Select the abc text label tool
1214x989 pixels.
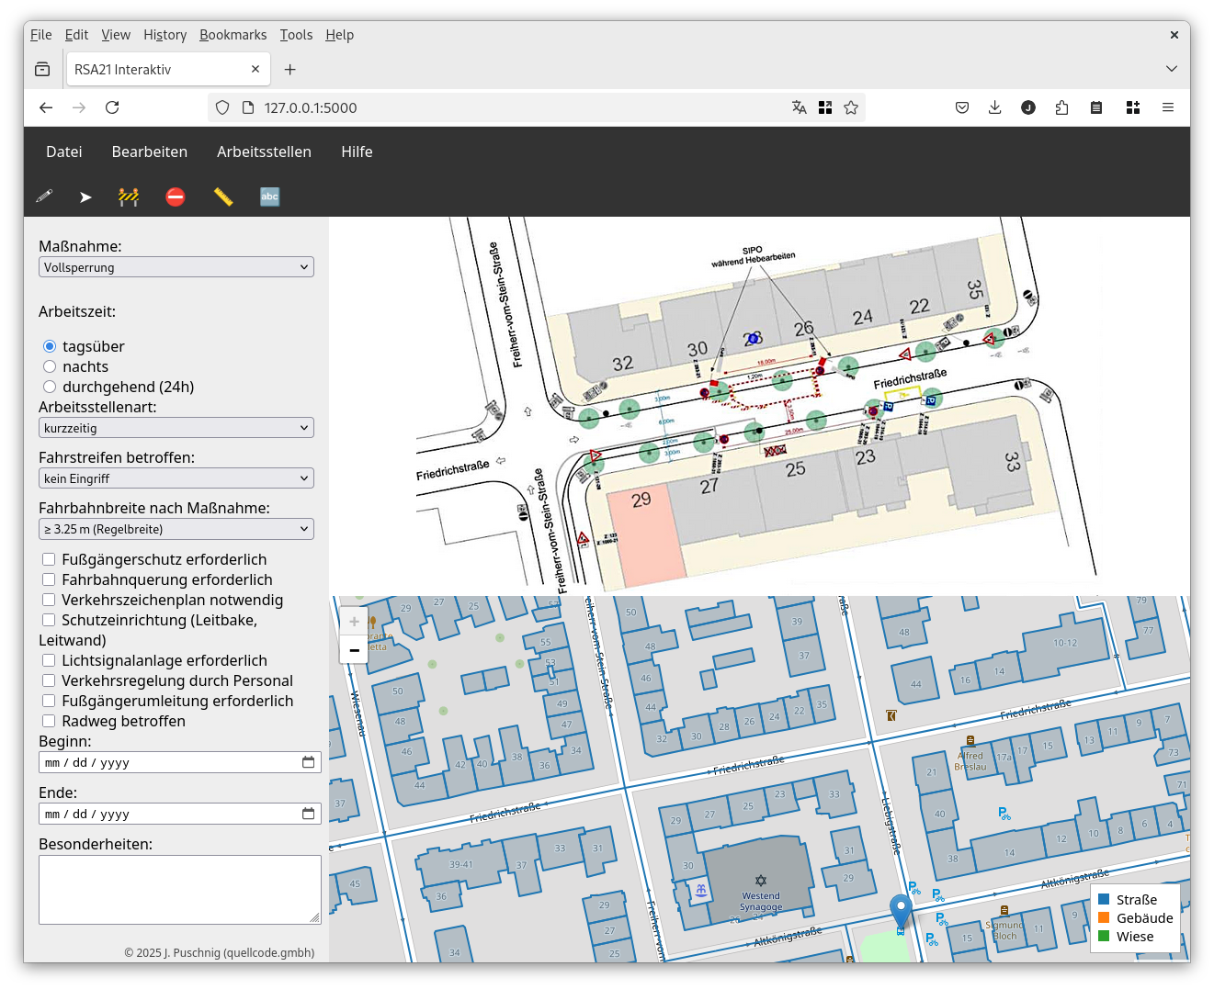click(269, 197)
